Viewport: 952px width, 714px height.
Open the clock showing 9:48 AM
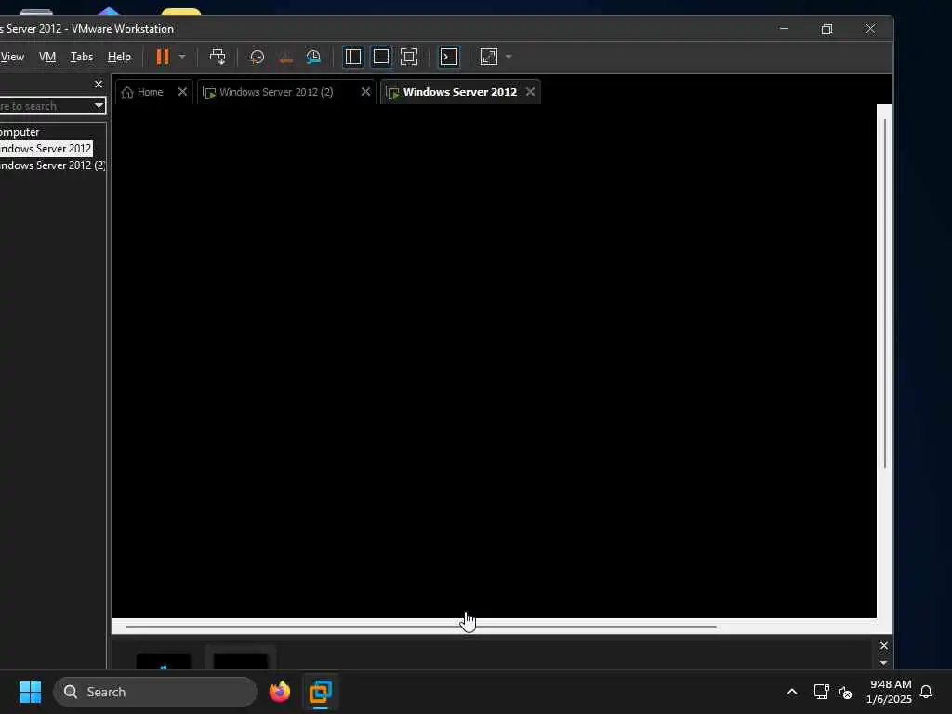889,692
